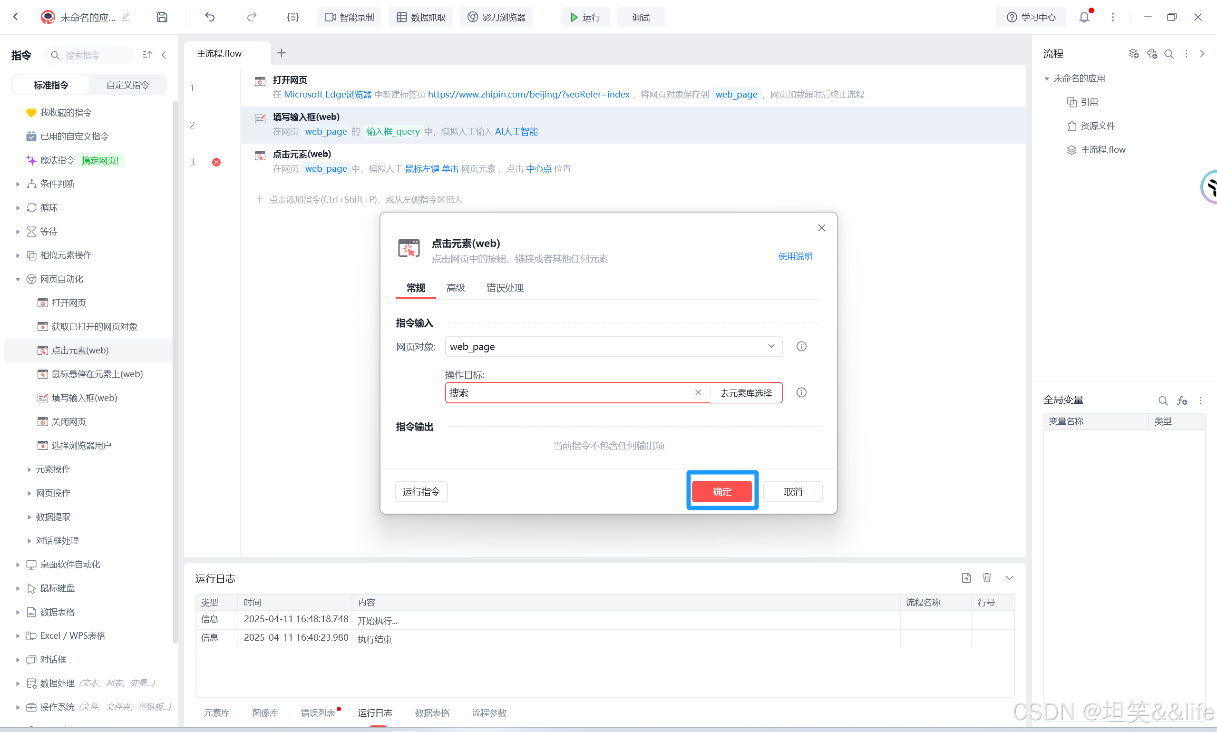Click the undo arrow icon

[x=210, y=17]
